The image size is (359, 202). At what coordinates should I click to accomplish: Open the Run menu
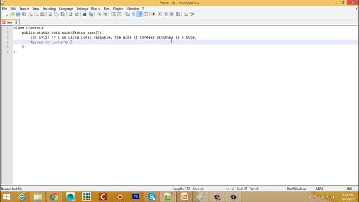(x=107, y=8)
